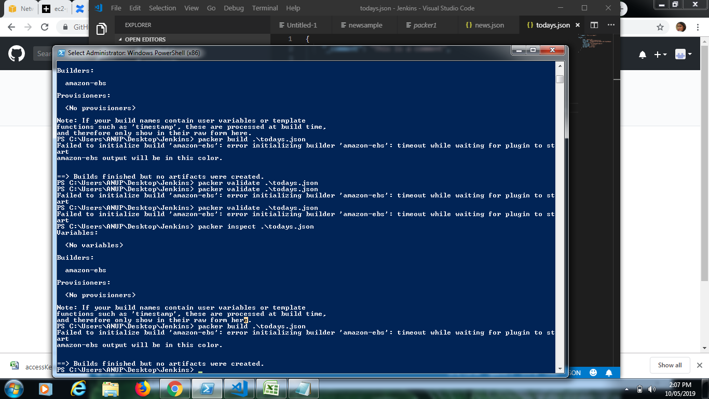The height and width of the screenshot is (399, 709).
Task: Click the Show all downloads button
Action: 670,365
